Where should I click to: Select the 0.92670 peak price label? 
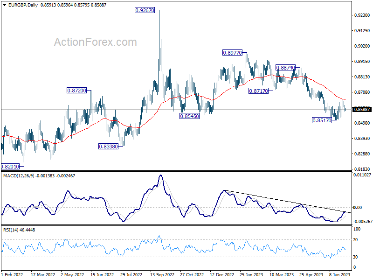tap(145, 10)
